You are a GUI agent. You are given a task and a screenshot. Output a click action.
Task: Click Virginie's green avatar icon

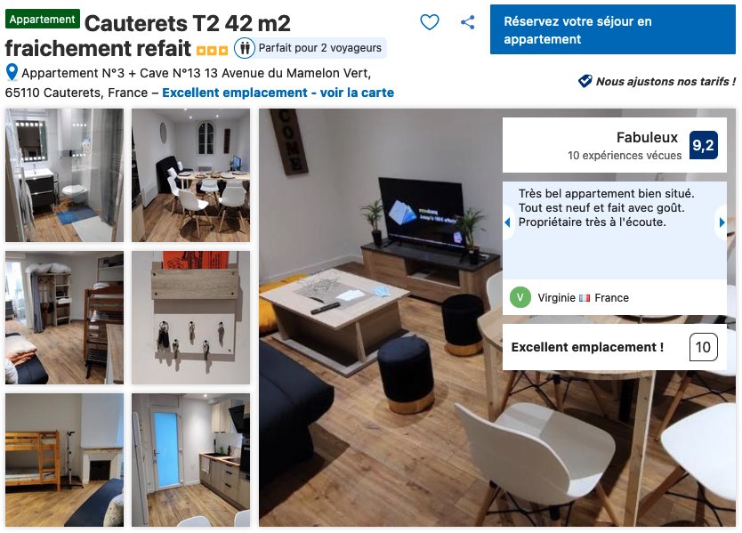[520, 297]
